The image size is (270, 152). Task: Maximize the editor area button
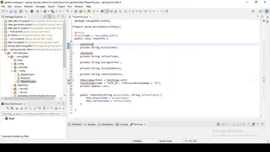[x=262, y=17]
